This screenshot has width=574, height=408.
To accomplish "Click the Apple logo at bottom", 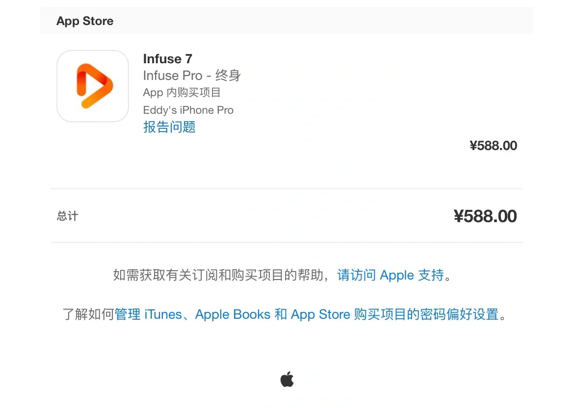I will click(287, 379).
